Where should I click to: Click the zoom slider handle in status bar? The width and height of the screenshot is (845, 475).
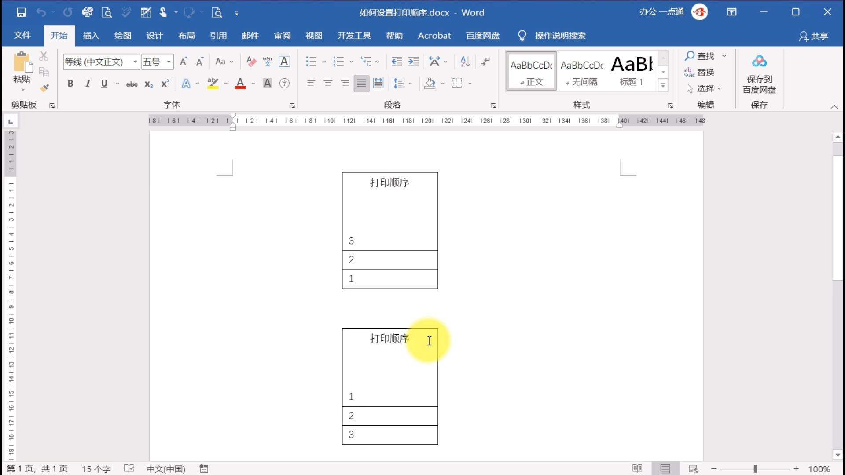pos(755,469)
